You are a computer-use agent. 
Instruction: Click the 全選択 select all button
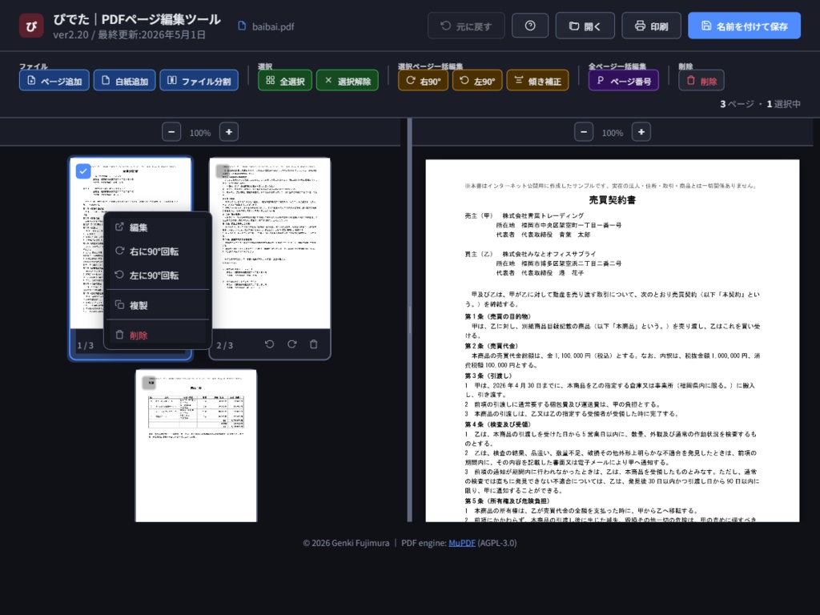[285, 81]
